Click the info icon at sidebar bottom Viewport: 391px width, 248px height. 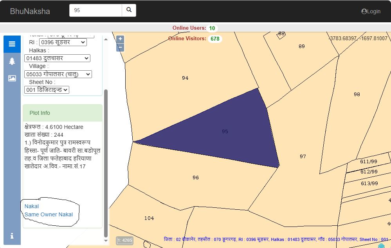pos(12,236)
